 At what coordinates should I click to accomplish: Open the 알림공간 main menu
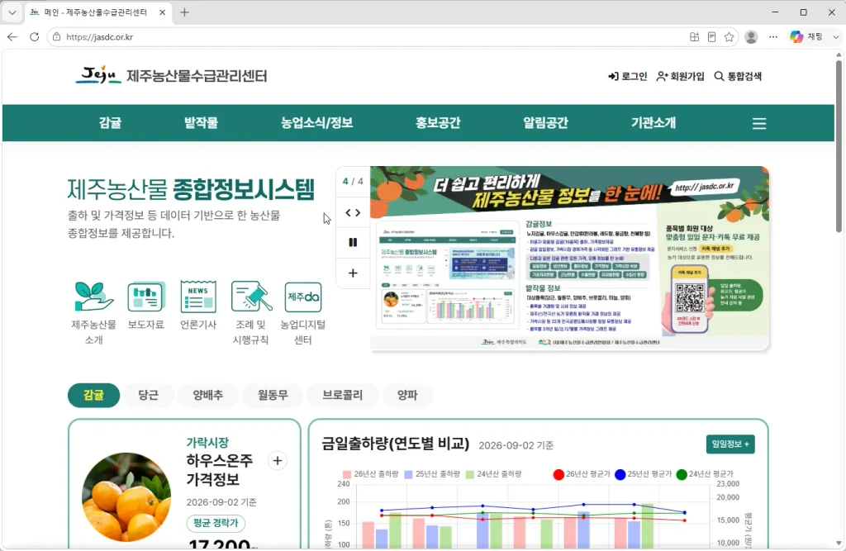[545, 122]
